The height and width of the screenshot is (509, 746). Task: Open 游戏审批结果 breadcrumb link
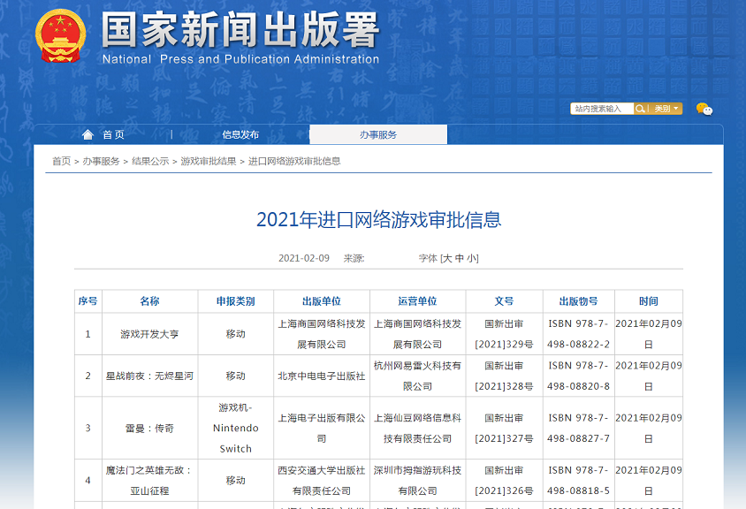pyautogui.click(x=209, y=161)
